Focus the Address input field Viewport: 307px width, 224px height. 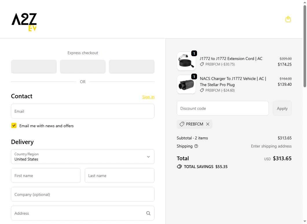tap(83, 213)
